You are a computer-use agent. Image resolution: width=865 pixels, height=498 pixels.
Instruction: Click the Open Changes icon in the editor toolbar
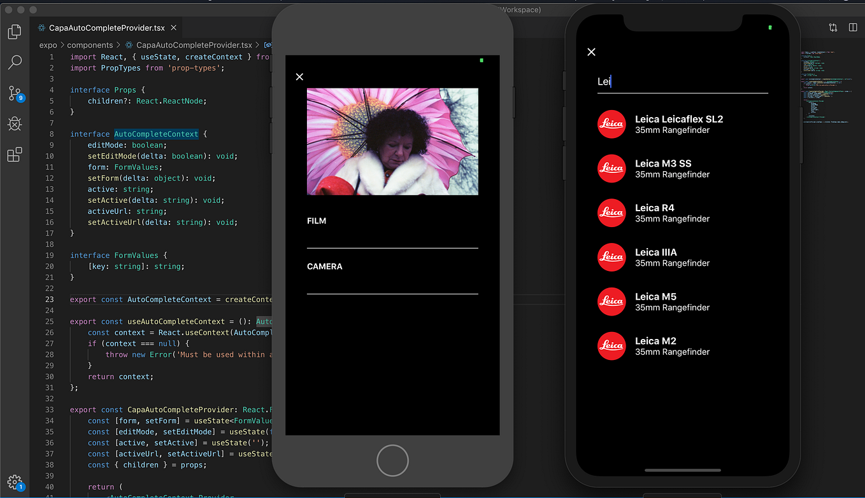click(833, 27)
